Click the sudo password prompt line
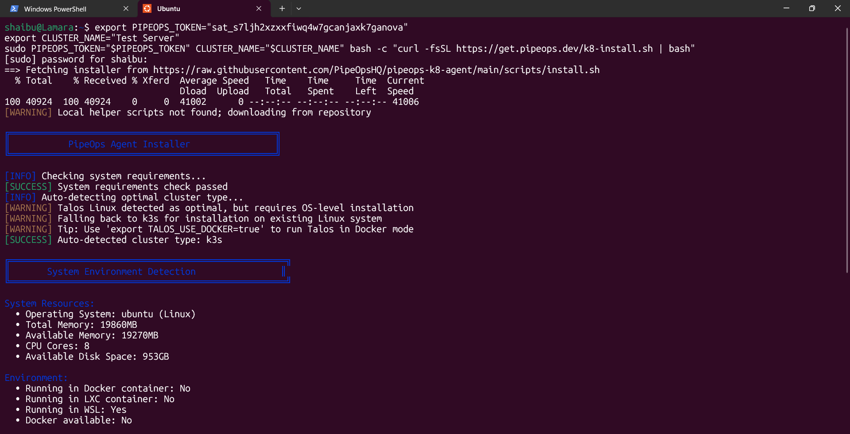Viewport: 850px width, 434px height. (76, 59)
